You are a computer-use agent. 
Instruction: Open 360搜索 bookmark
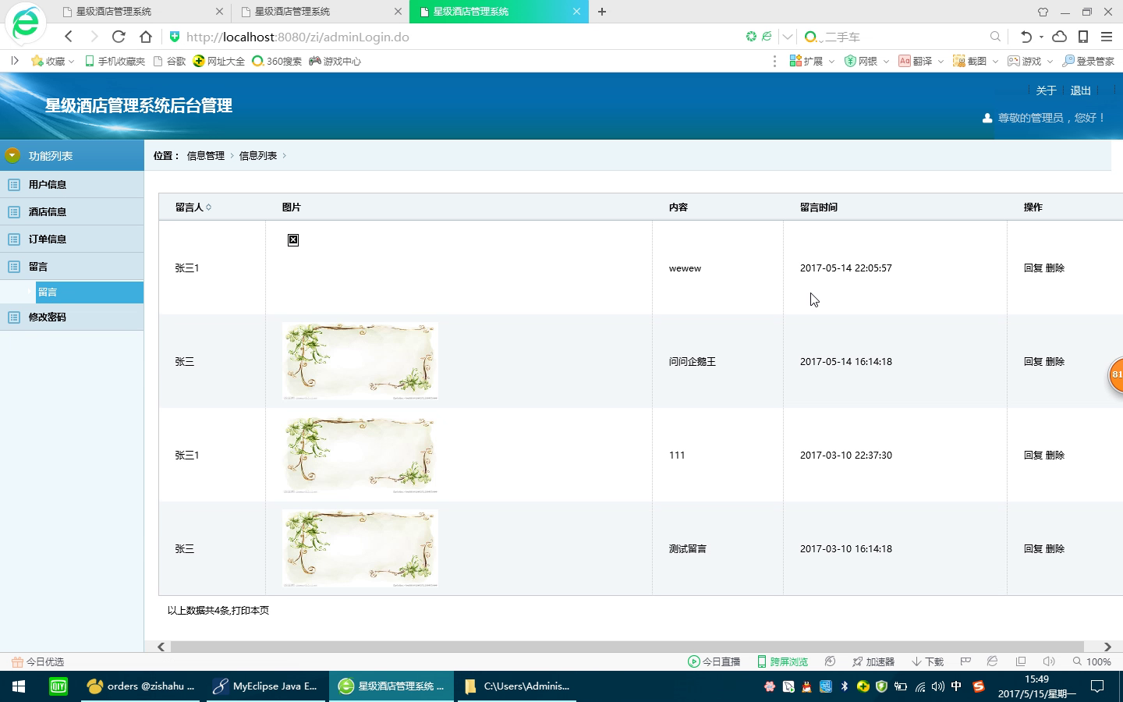click(277, 61)
